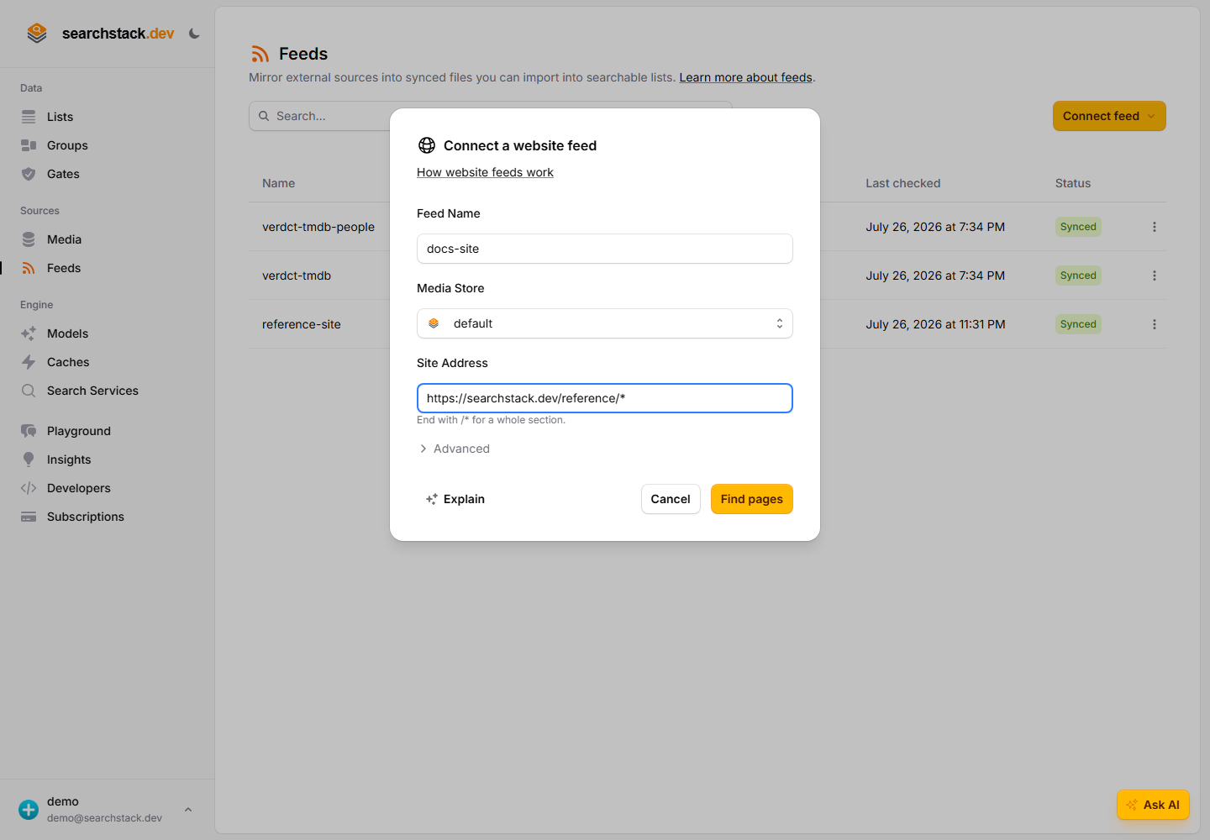This screenshot has width=1210, height=840.
Task: Select the verdct-tmdb feed name
Action: coord(297,276)
